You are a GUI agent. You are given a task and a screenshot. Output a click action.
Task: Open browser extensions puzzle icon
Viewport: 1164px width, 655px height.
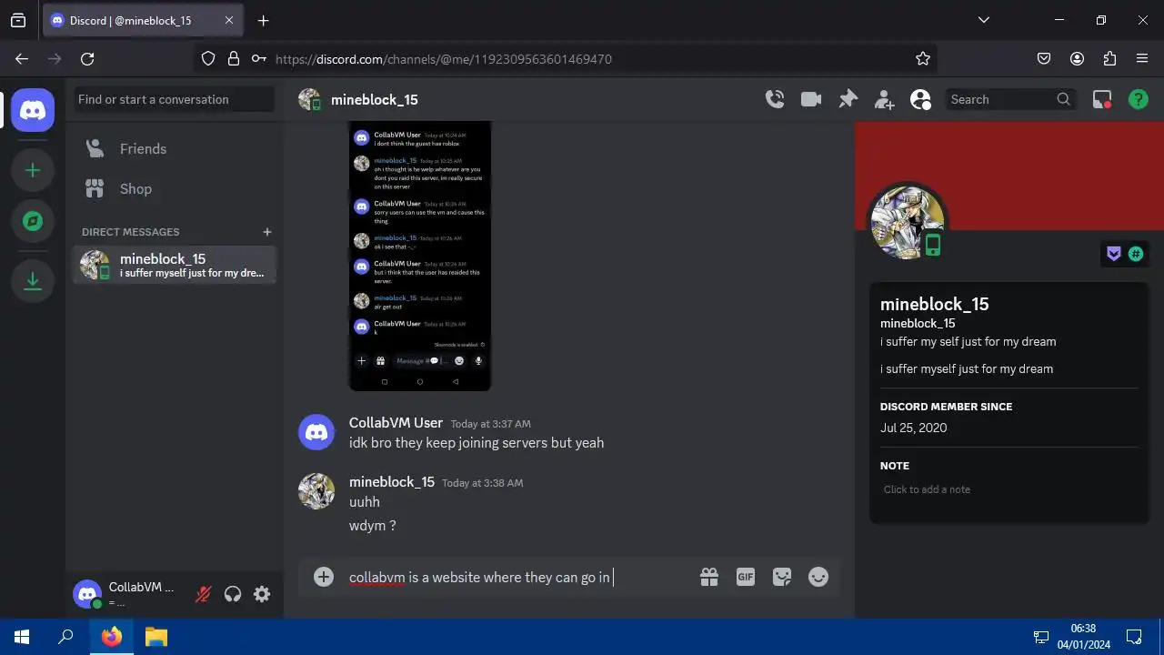point(1109,58)
